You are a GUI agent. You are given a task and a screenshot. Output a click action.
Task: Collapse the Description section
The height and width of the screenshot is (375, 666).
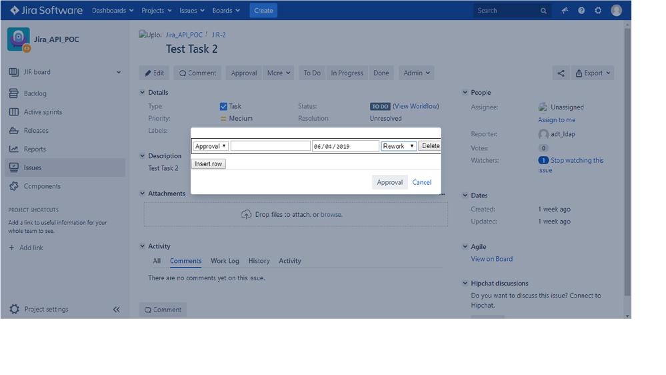(x=142, y=155)
